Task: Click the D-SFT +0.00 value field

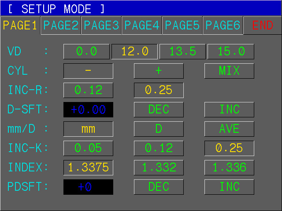Action: (x=88, y=109)
